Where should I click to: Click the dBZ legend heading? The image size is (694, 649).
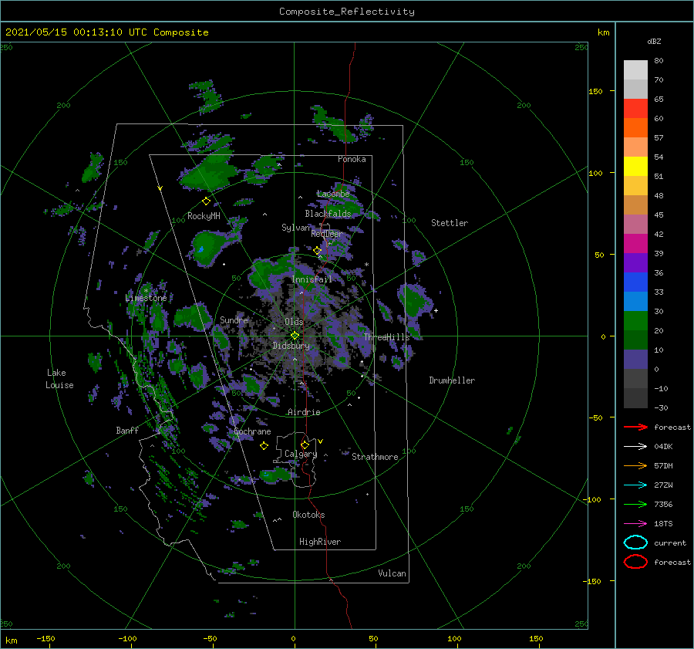(654, 41)
